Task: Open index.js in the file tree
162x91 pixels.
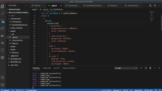Action: pyautogui.click(x=18, y=43)
